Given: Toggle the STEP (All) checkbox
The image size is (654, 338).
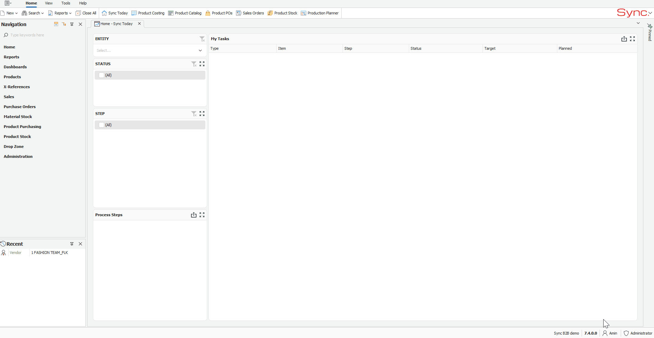Looking at the screenshot, I should coord(102,125).
